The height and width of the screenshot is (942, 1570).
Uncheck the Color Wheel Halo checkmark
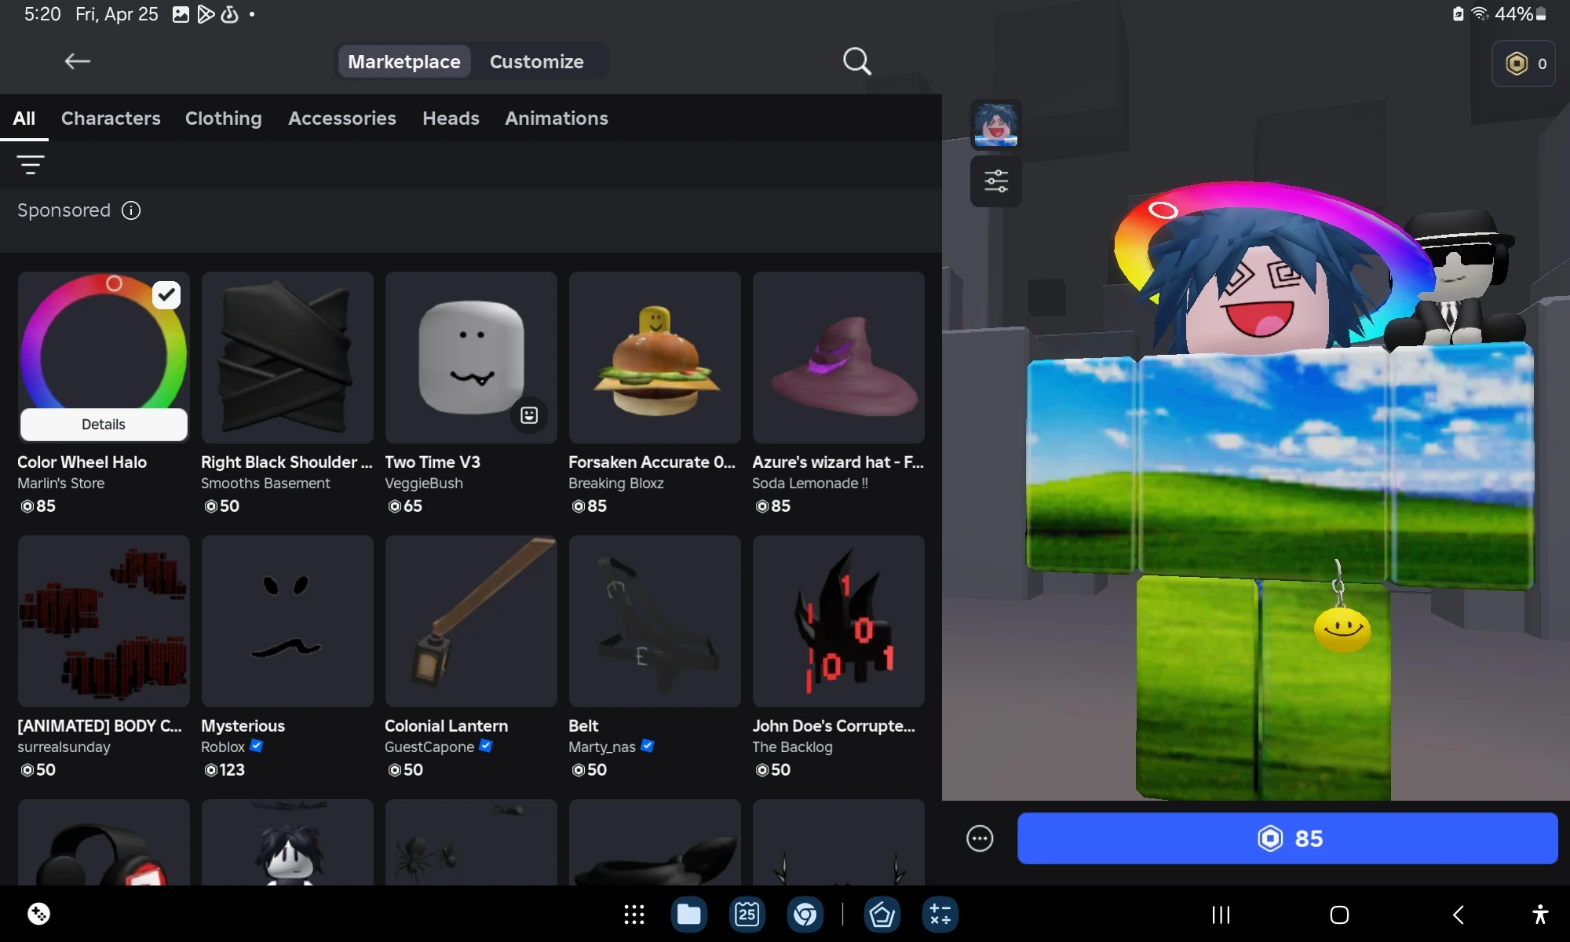[166, 295]
